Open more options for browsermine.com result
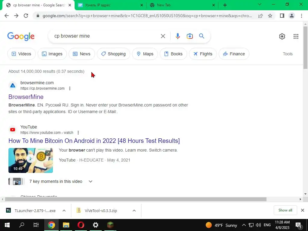 click(x=70, y=88)
